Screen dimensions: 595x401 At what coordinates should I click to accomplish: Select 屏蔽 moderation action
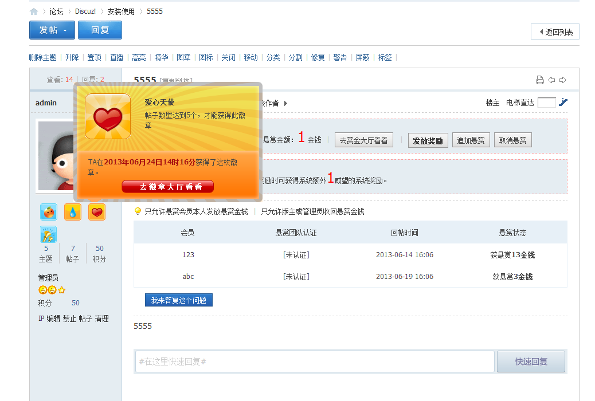(362, 57)
